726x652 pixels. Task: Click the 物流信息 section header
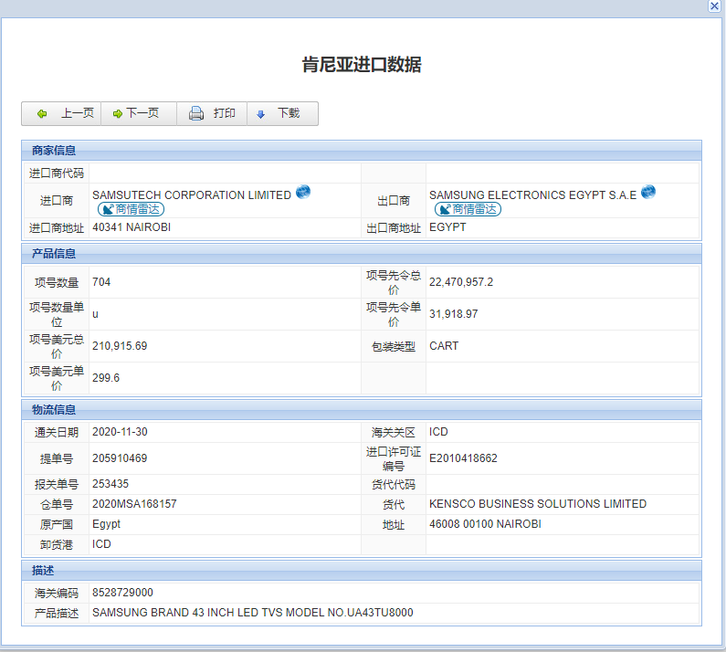coord(54,410)
